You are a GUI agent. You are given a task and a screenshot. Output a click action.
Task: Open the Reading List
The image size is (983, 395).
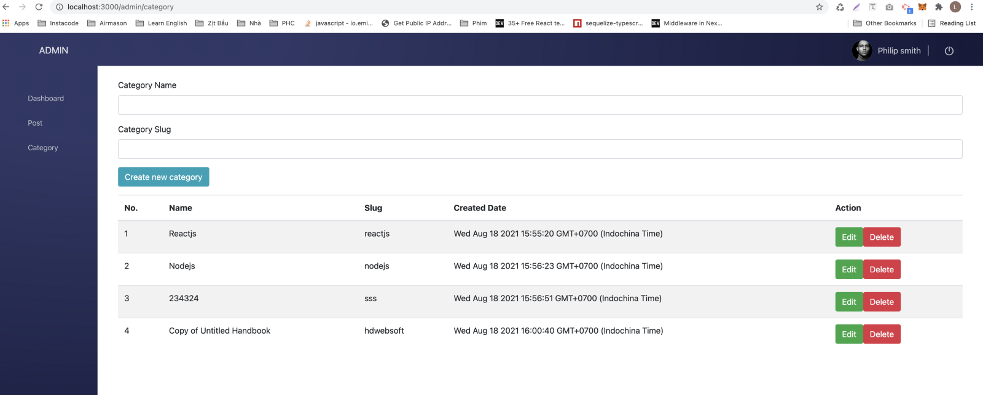pos(952,23)
